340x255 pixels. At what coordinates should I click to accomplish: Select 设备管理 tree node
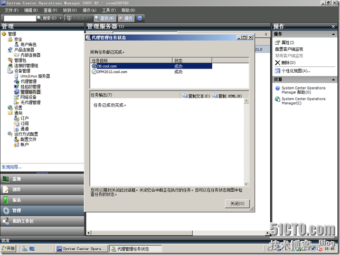[x=22, y=71]
